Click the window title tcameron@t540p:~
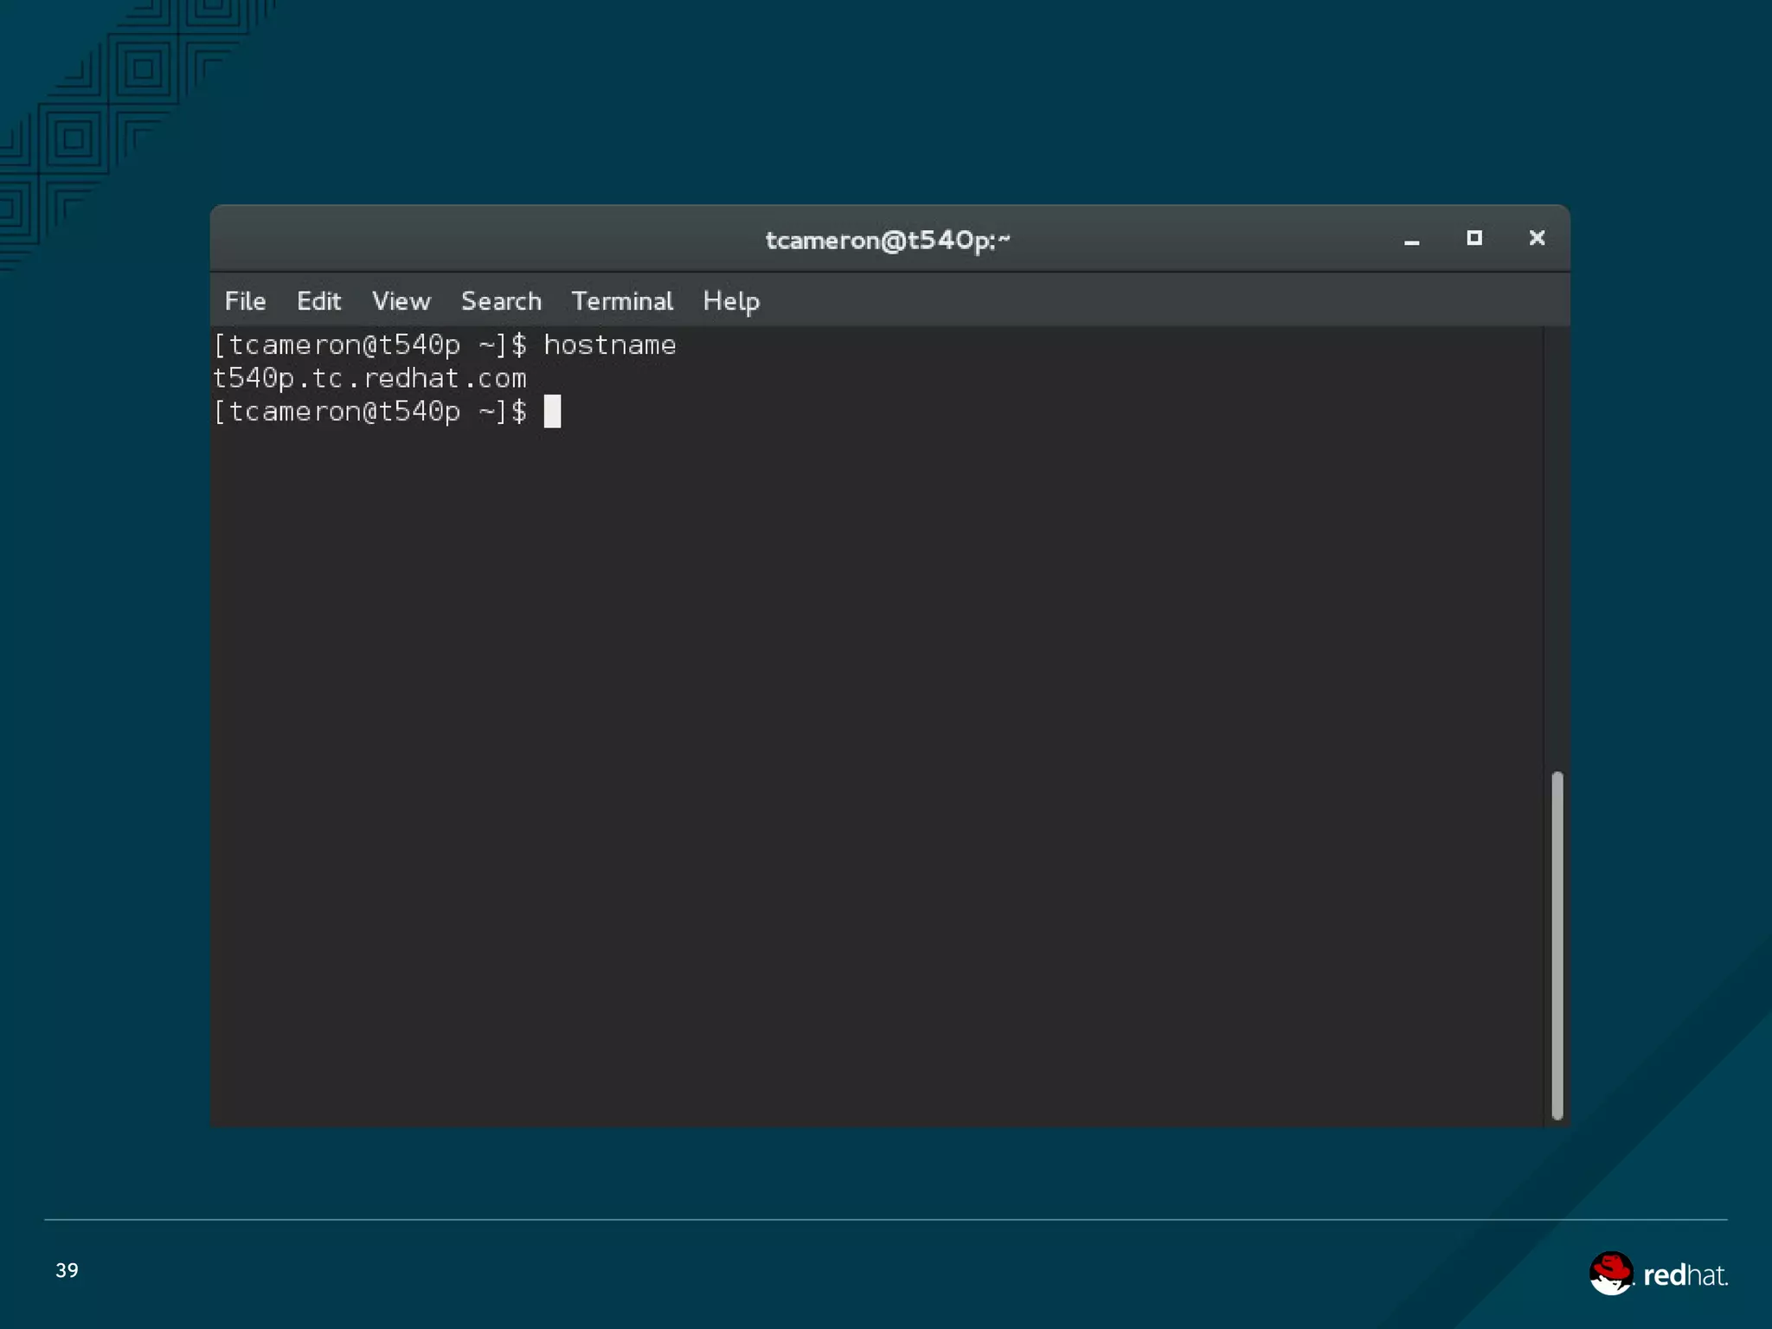 point(888,240)
